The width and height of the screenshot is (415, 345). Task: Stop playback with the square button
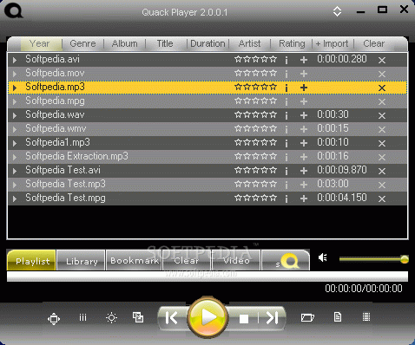coord(244,319)
